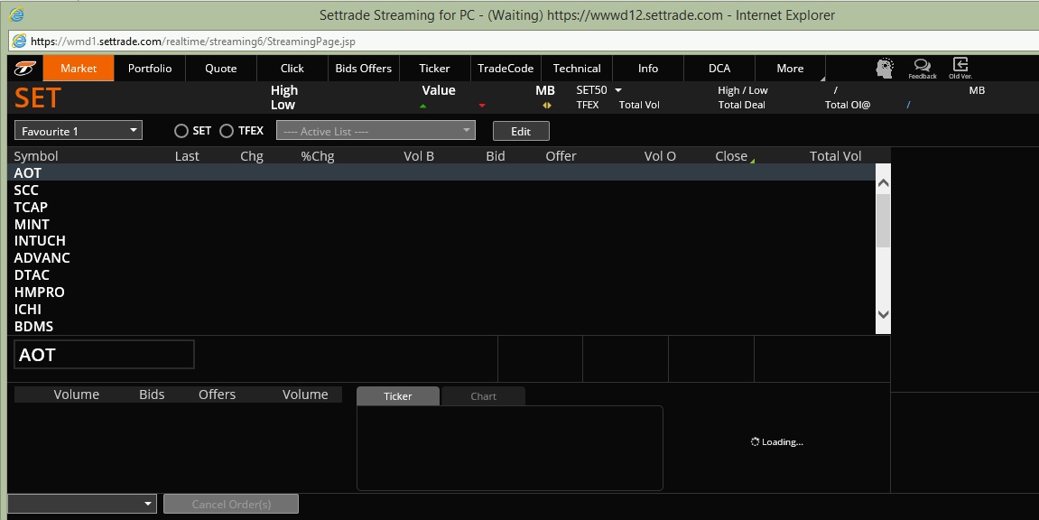1039x520 pixels.
Task: Click the Total Vol column header
Action: (x=835, y=155)
